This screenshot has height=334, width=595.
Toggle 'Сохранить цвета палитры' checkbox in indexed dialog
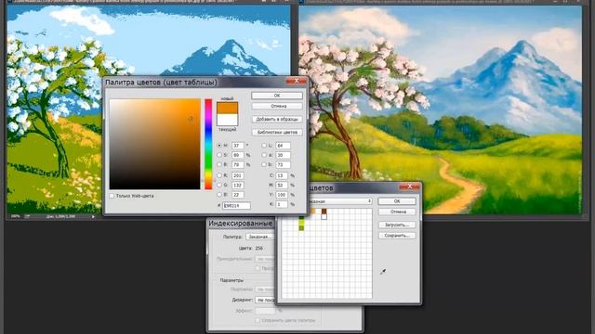click(258, 320)
